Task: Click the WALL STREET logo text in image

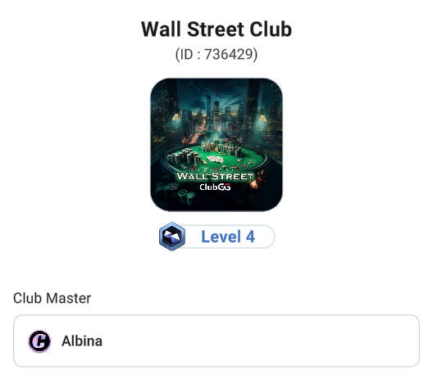Action: click(x=215, y=176)
